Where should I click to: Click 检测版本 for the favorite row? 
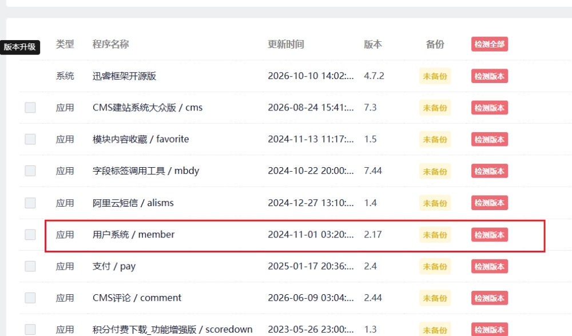tap(490, 140)
